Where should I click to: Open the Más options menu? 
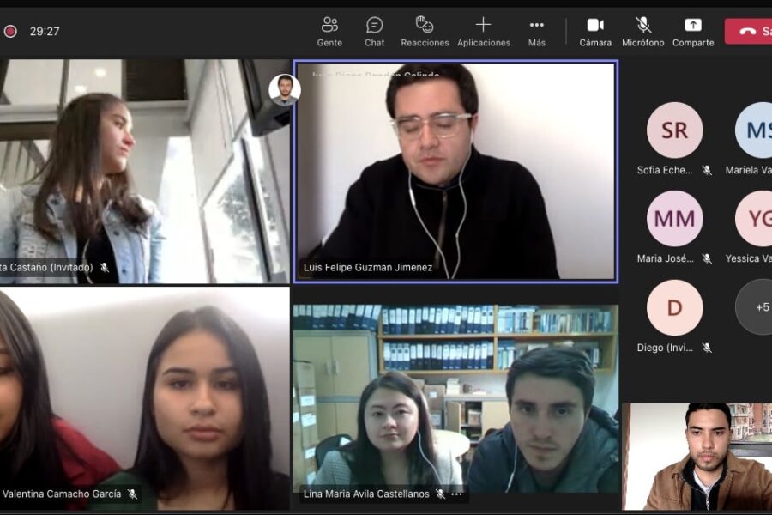pos(537,32)
